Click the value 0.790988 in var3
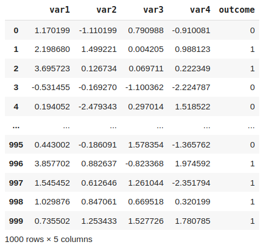The image size is (262, 247). point(146,30)
